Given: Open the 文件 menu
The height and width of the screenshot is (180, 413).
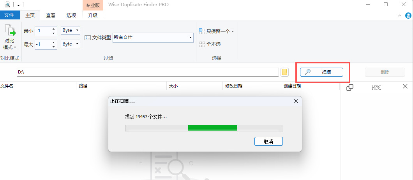Looking at the screenshot, I should coord(9,15).
